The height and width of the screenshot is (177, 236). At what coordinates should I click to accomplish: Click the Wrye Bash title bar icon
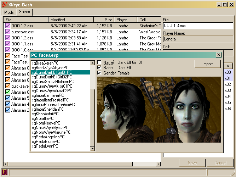pos(4,5)
